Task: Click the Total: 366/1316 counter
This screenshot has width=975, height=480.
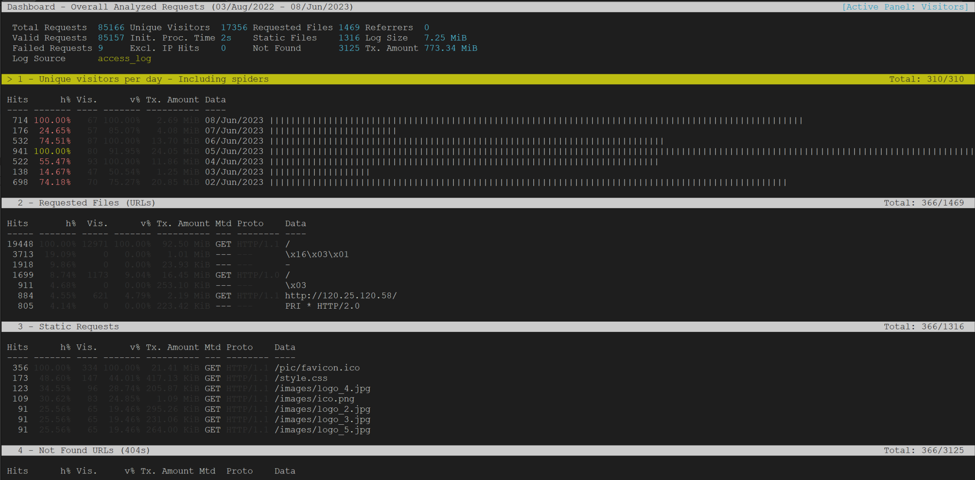Action: 924,327
